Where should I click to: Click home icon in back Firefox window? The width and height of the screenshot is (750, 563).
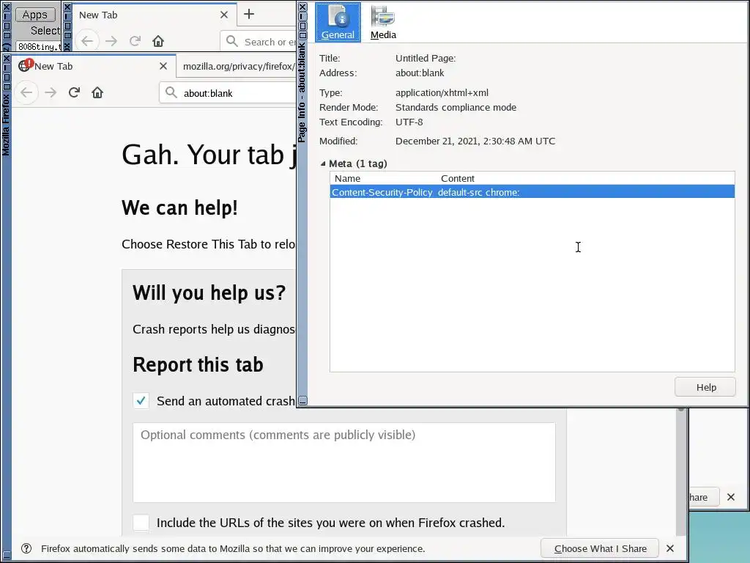click(158, 41)
